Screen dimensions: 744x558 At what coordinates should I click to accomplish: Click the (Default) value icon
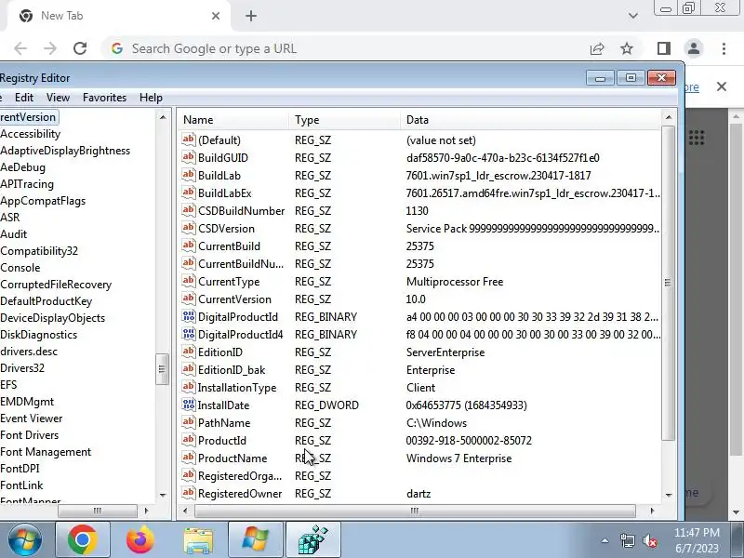pyautogui.click(x=189, y=139)
